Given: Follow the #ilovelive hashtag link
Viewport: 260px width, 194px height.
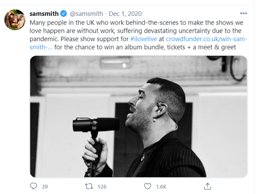Looking at the screenshot, I should [143, 39].
